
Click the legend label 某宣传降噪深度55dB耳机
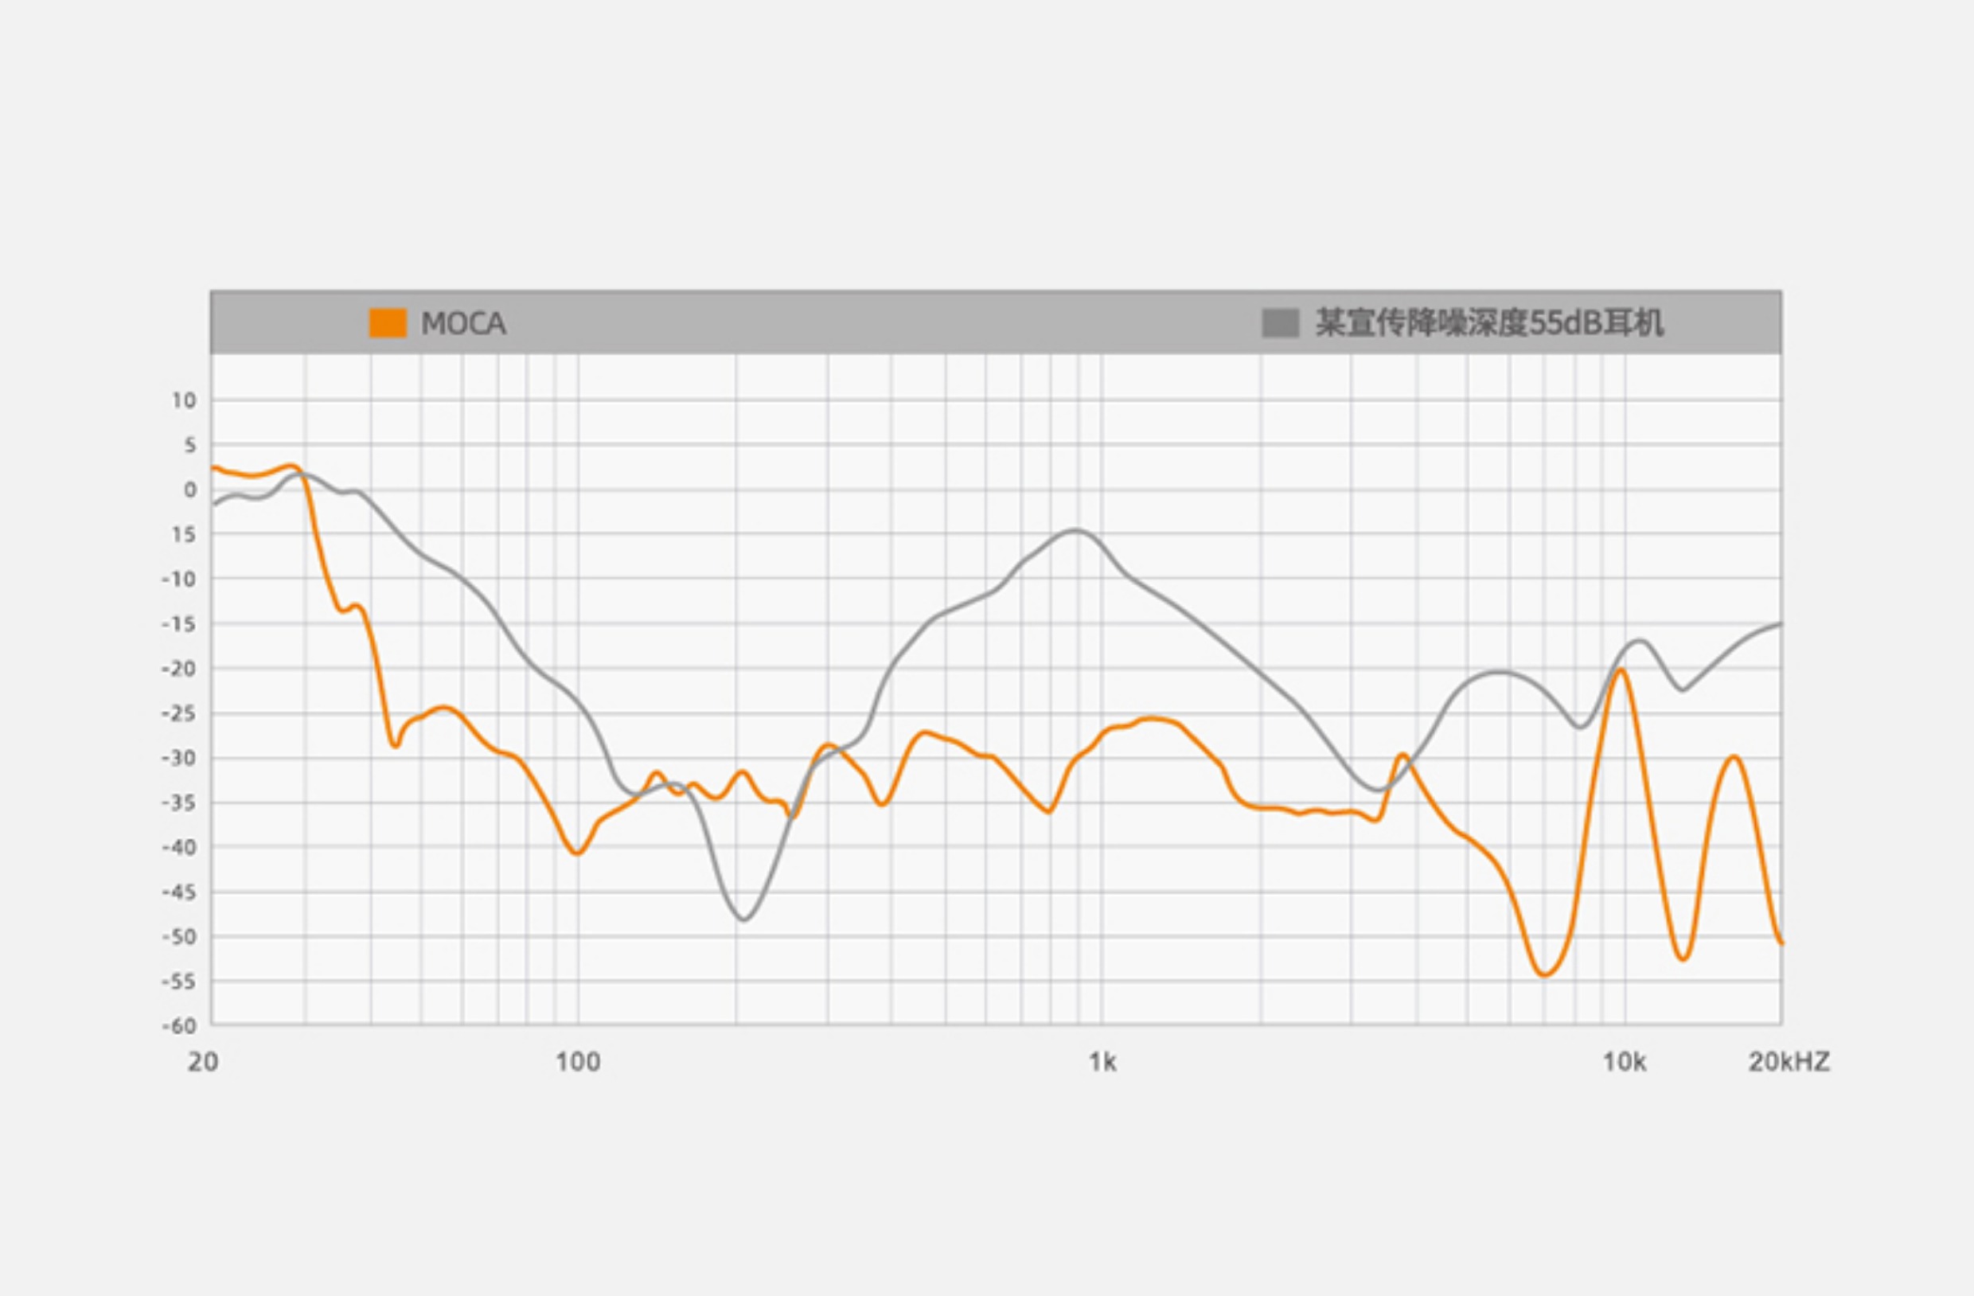(1489, 322)
